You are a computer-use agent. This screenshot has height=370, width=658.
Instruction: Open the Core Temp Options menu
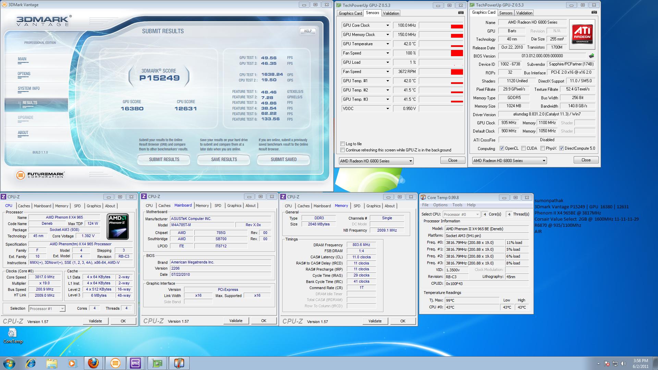pos(440,205)
